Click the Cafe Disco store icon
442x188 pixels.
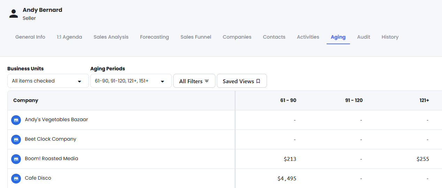point(16,179)
